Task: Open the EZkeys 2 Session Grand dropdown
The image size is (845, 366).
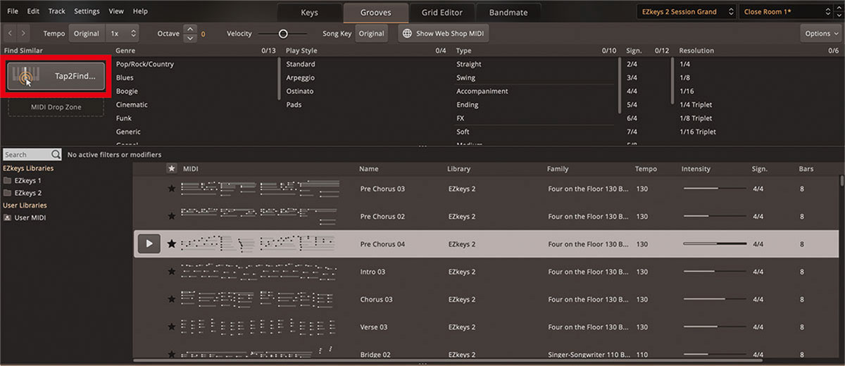Action: [x=687, y=12]
